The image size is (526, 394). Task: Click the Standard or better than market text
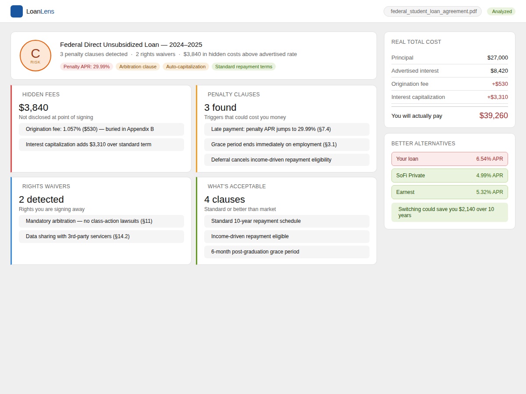[x=240, y=209]
